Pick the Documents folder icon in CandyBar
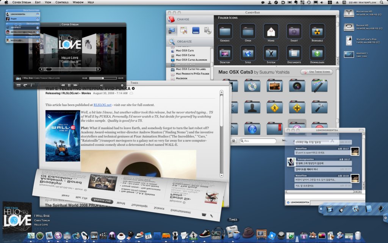This screenshot has width=388, height=243. 294,53
